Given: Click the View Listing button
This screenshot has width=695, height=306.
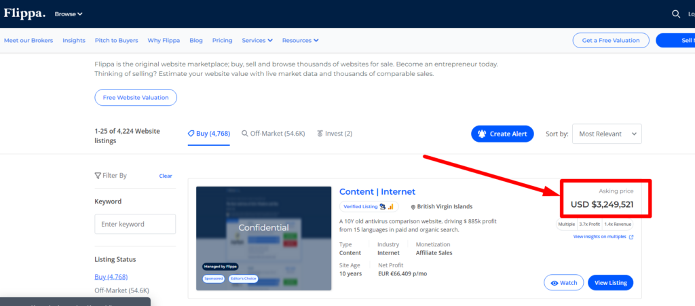Looking at the screenshot, I should click(610, 282).
